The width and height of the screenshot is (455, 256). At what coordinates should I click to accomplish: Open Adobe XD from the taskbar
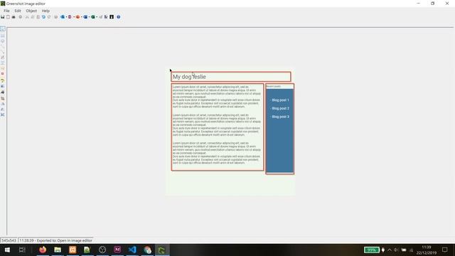point(117,250)
